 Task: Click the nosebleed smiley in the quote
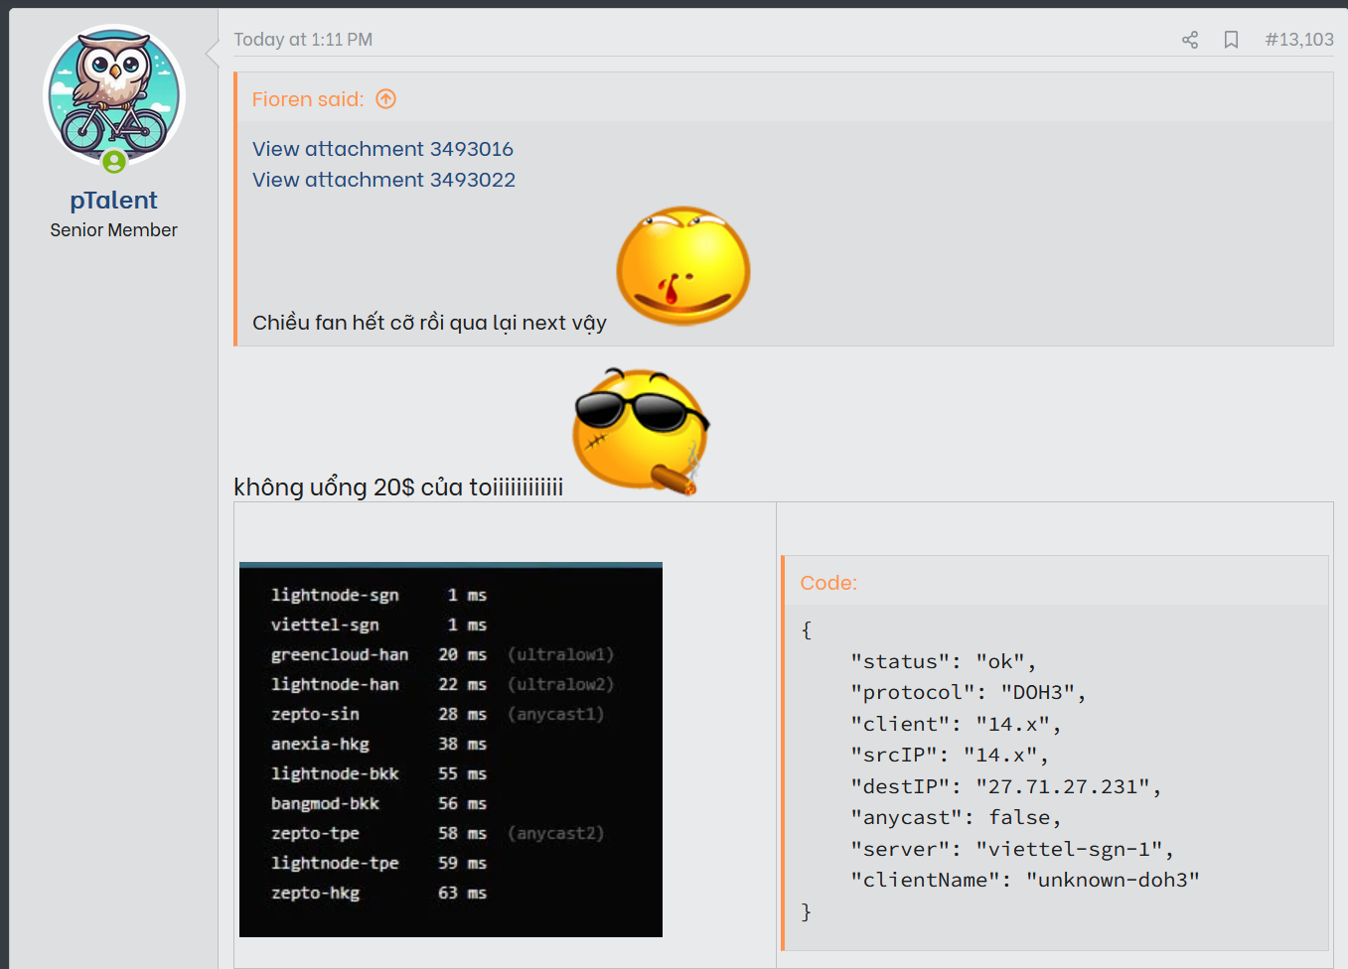pos(682,266)
